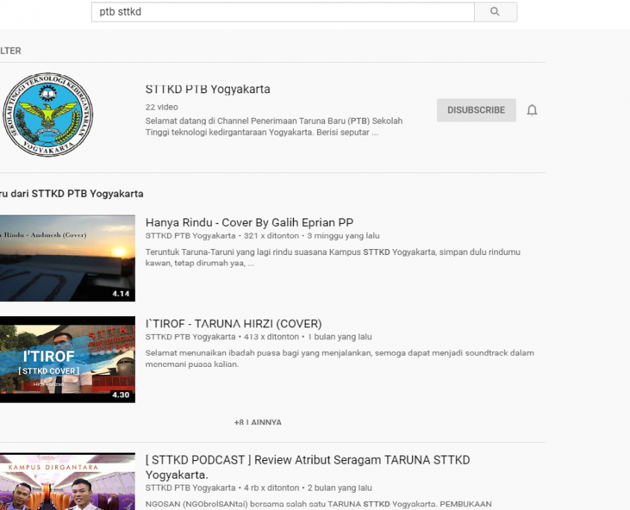The image size is (630, 510).
Task: Click the magnifying glass search button
Action: [495, 12]
